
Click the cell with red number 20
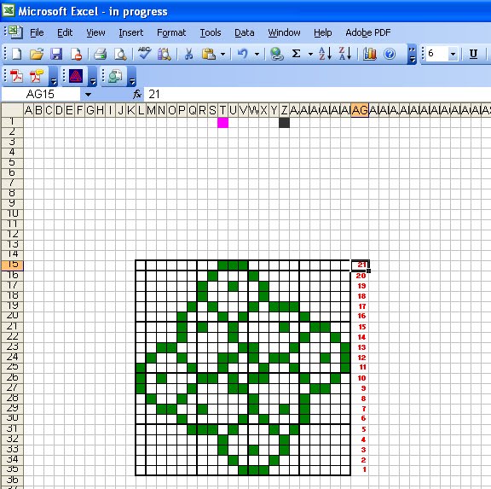coord(360,276)
